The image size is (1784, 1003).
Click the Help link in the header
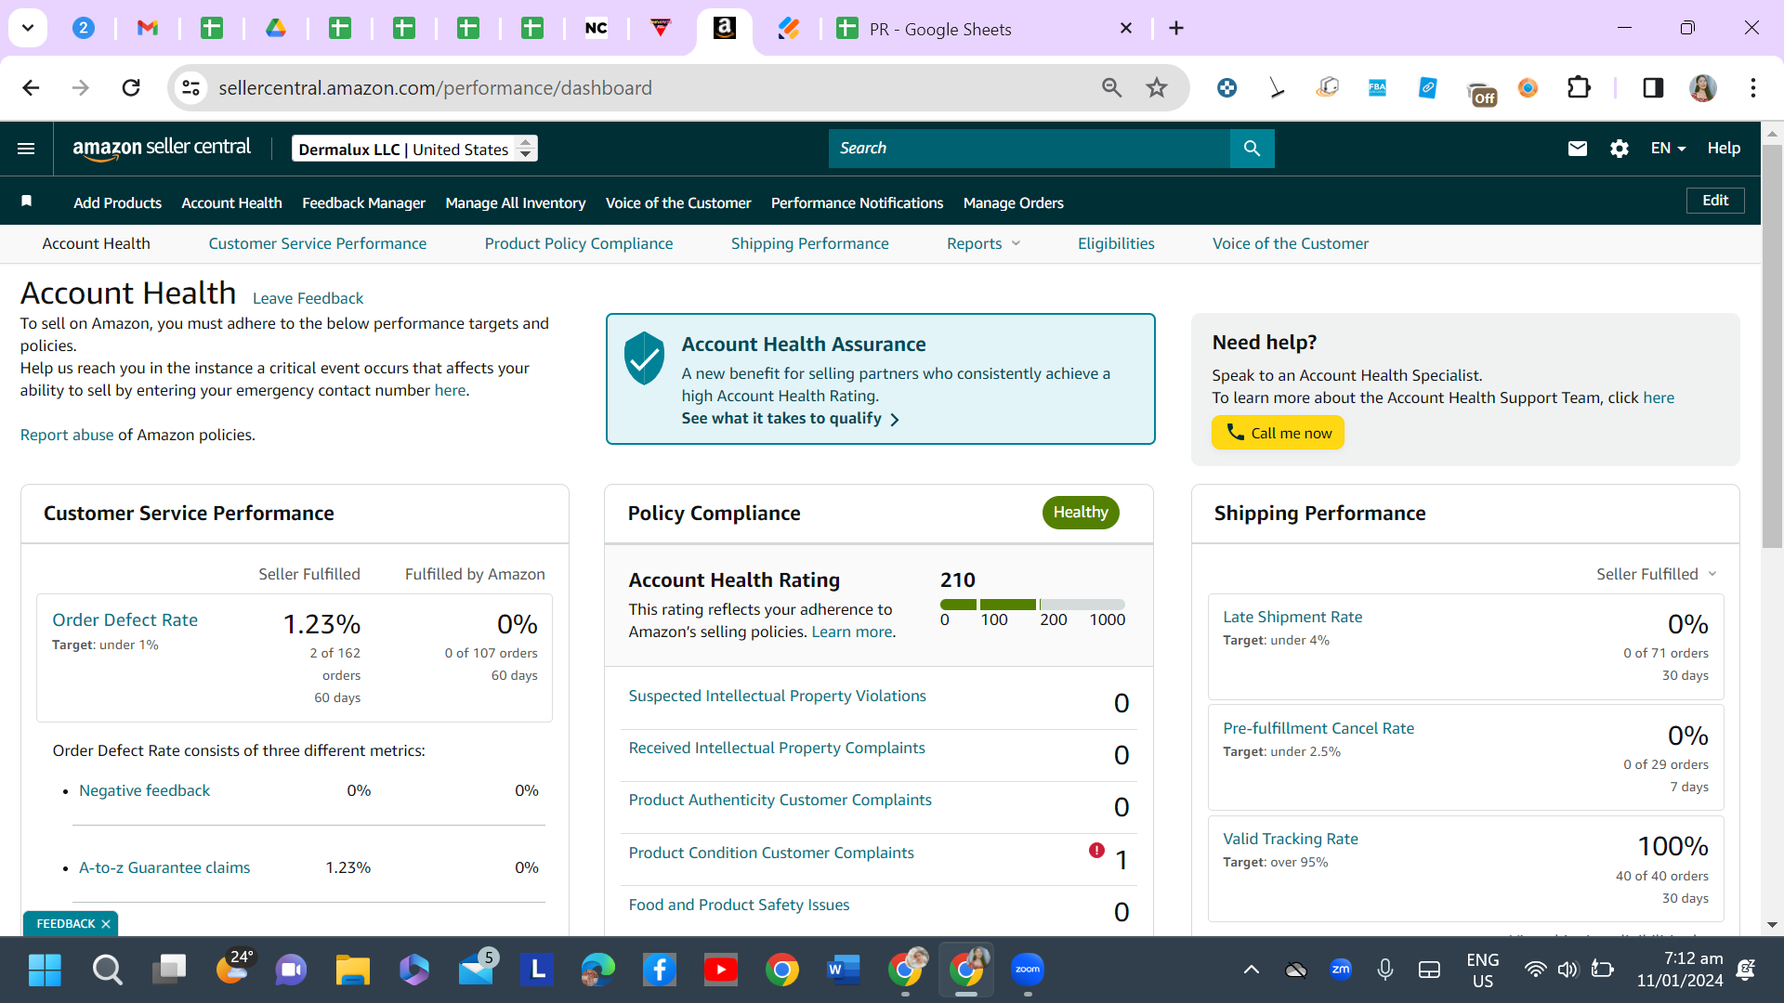coord(1724,149)
